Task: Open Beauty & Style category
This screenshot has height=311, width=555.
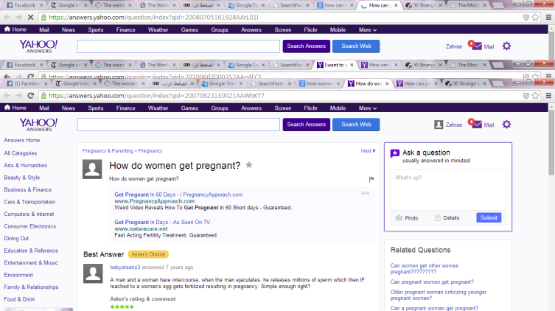Action: (x=22, y=178)
